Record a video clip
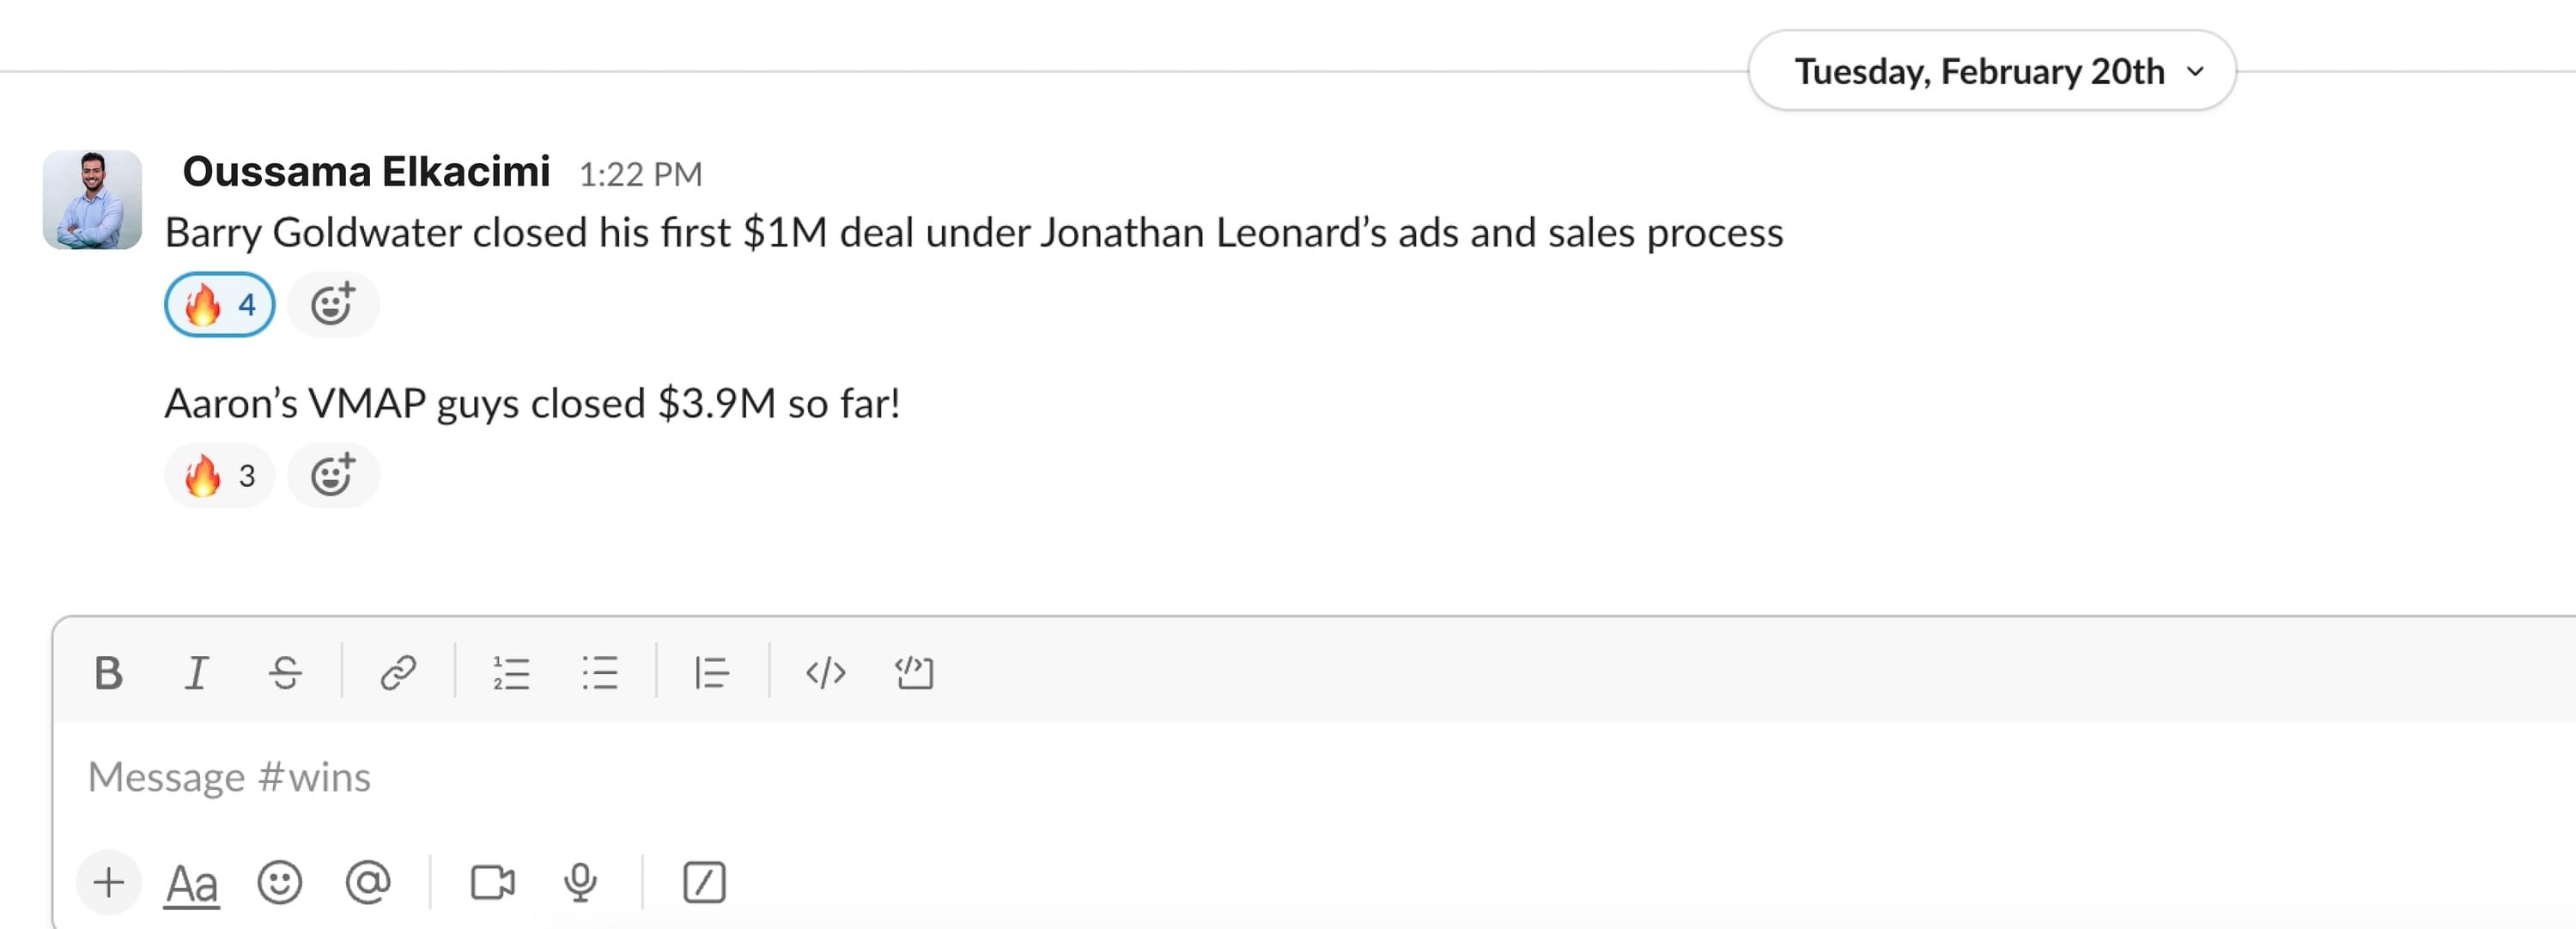The width and height of the screenshot is (2576, 929). 492,883
